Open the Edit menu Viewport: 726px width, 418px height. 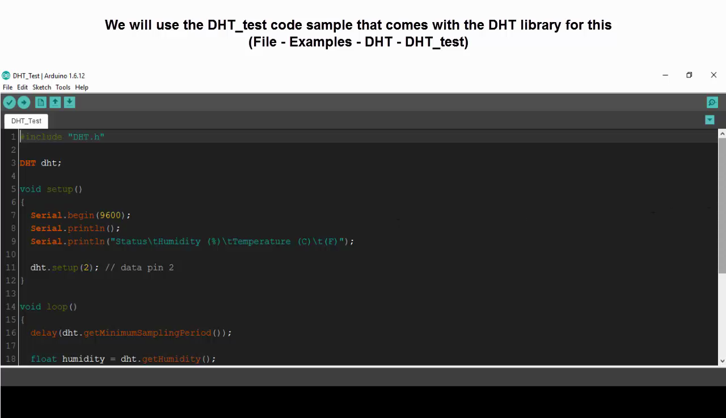(22, 87)
